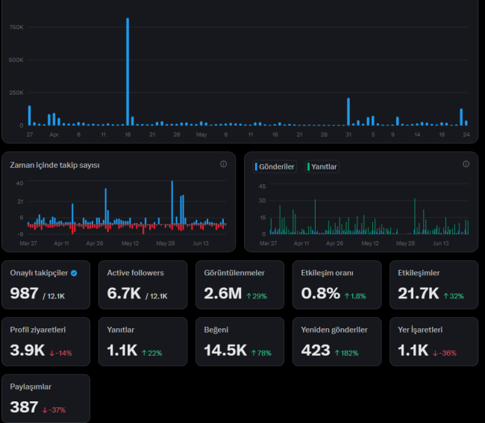Select the Etkileşimler metric card
This screenshot has width=485, height=423.
(x=434, y=285)
